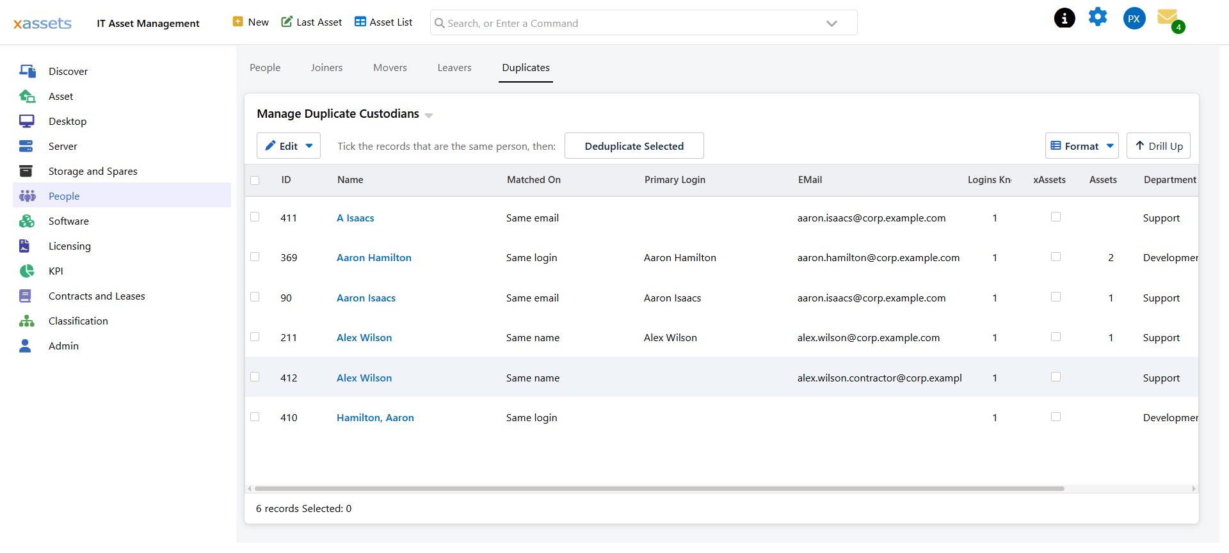Click the Asset List table icon

click(x=360, y=22)
